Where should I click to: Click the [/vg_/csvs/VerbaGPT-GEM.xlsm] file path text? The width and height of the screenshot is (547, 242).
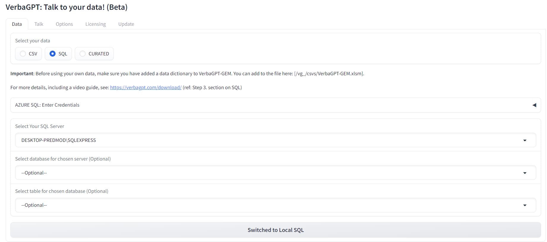tap(329, 73)
